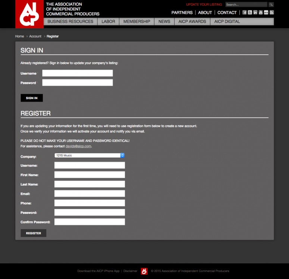Open the AICP Awards menu
The width and height of the screenshot is (289, 279).
click(x=192, y=22)
